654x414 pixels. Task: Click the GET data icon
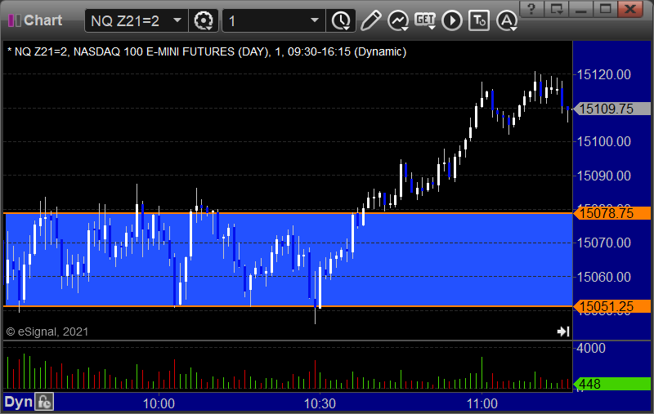[x=425, y=20]
